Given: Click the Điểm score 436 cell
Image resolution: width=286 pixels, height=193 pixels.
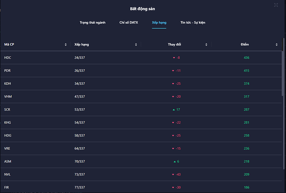Looking at the screenshot, I should [x=247, y=57].
